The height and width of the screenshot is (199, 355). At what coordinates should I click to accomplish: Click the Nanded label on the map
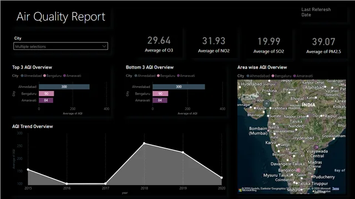click(296, 126)
